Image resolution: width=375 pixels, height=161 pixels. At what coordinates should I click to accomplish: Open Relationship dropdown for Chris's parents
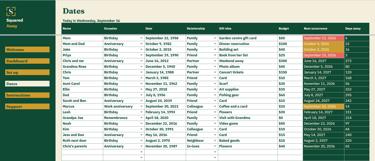(215, 146)
